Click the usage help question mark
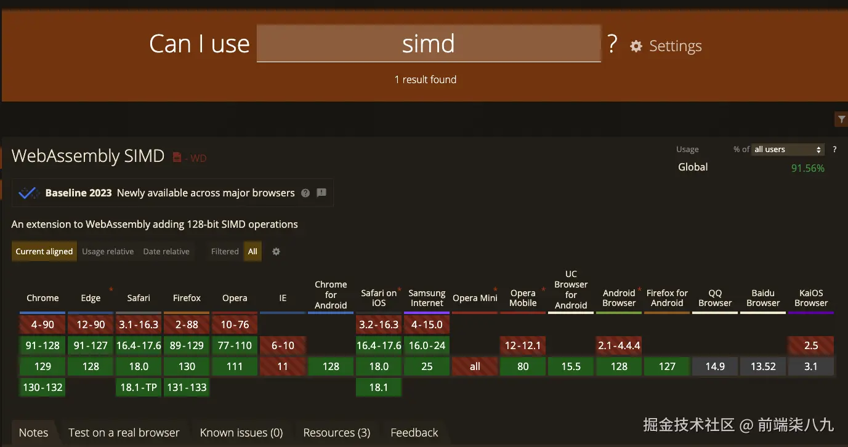The width and height of the screenshot is (848, 447). [834, 149]
